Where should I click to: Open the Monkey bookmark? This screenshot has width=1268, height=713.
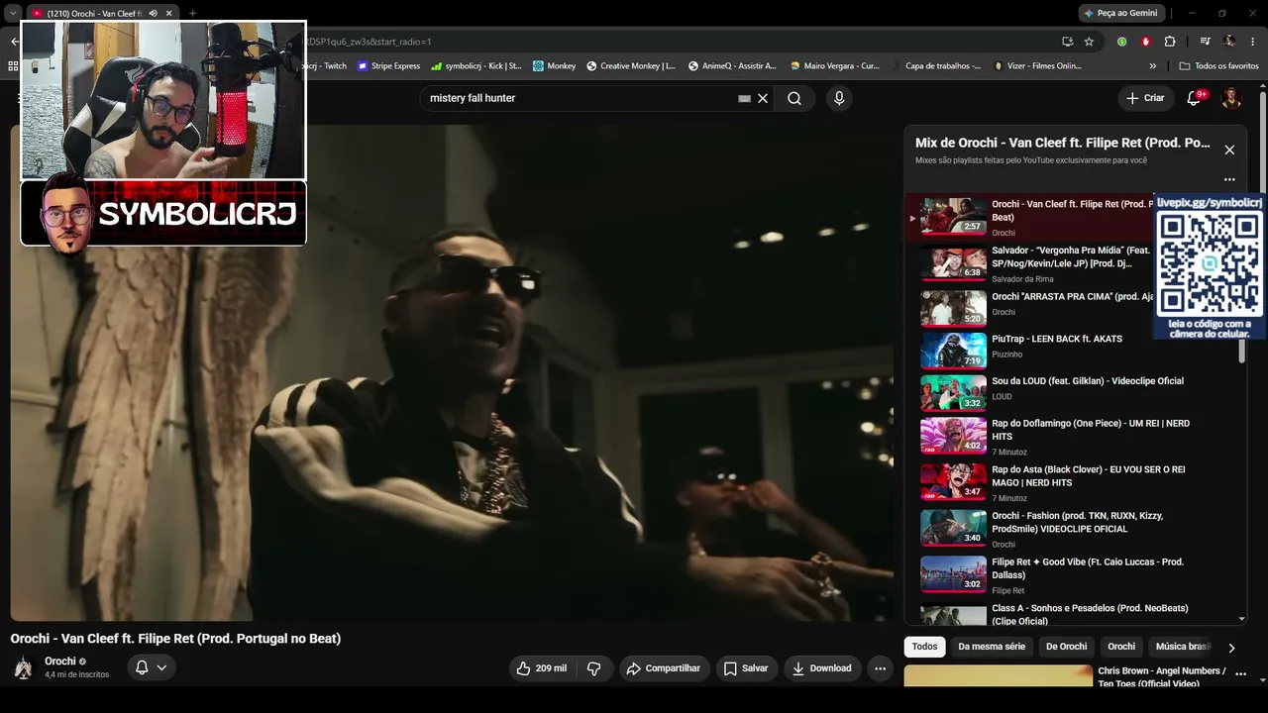point(554,66)
